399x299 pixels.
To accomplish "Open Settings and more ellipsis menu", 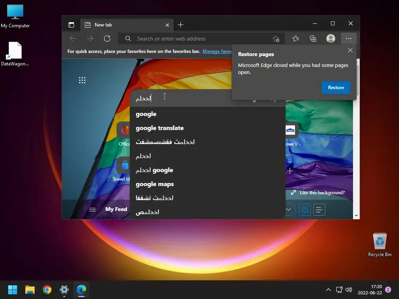I will [x=349, y=39].
